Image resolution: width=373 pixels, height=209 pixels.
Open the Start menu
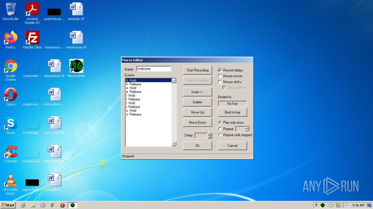[x=8, y=205]
